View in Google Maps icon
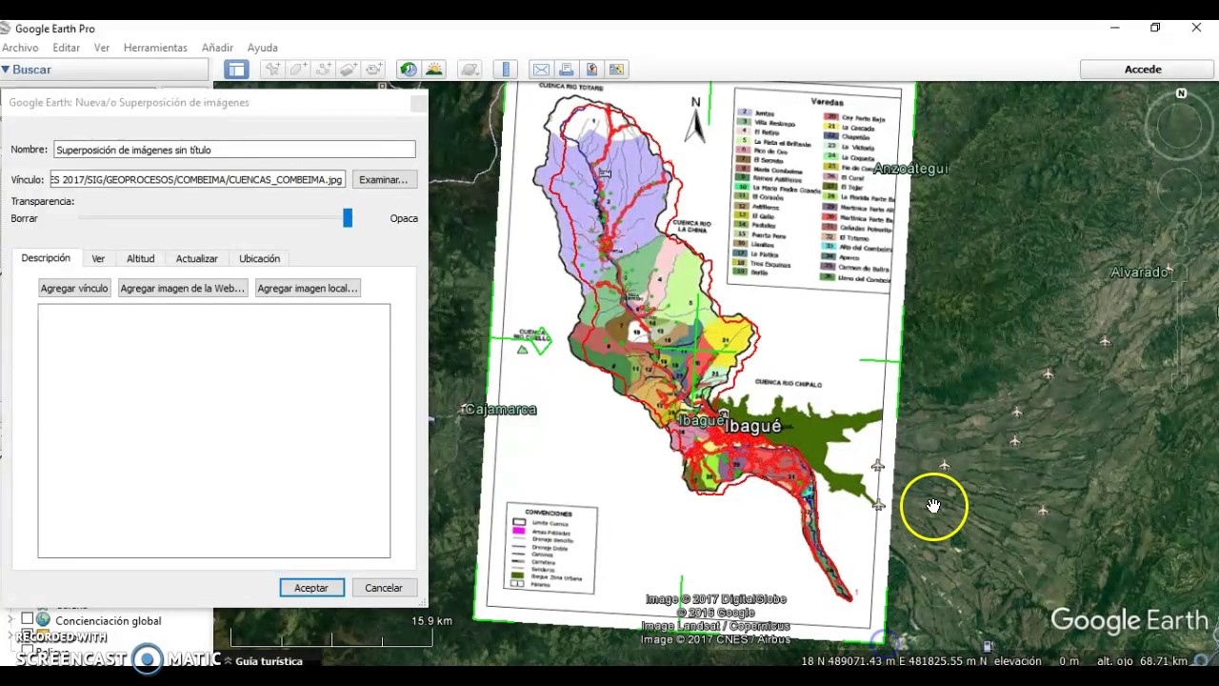The height and width of the screenshot is (686, 1219). (x=616, y=70)
